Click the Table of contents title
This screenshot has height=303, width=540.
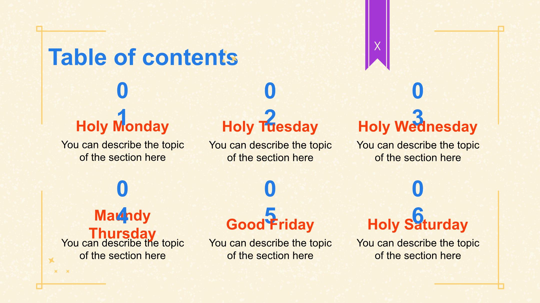click(143, 57)
